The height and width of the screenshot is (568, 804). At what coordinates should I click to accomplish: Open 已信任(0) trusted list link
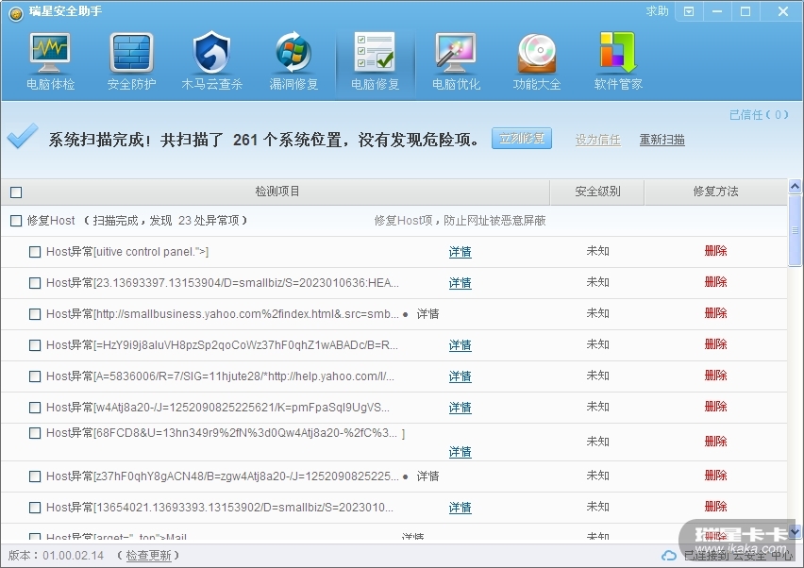pyautogui.click(x=759, y=115)
